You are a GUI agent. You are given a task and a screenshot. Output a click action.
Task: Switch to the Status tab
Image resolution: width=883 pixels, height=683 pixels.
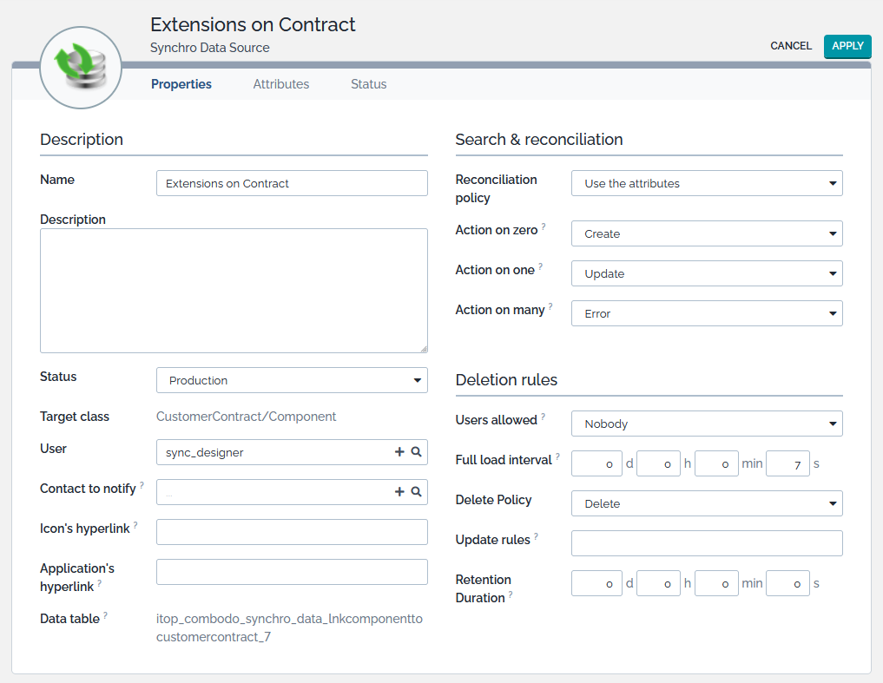tap(368, 84)
